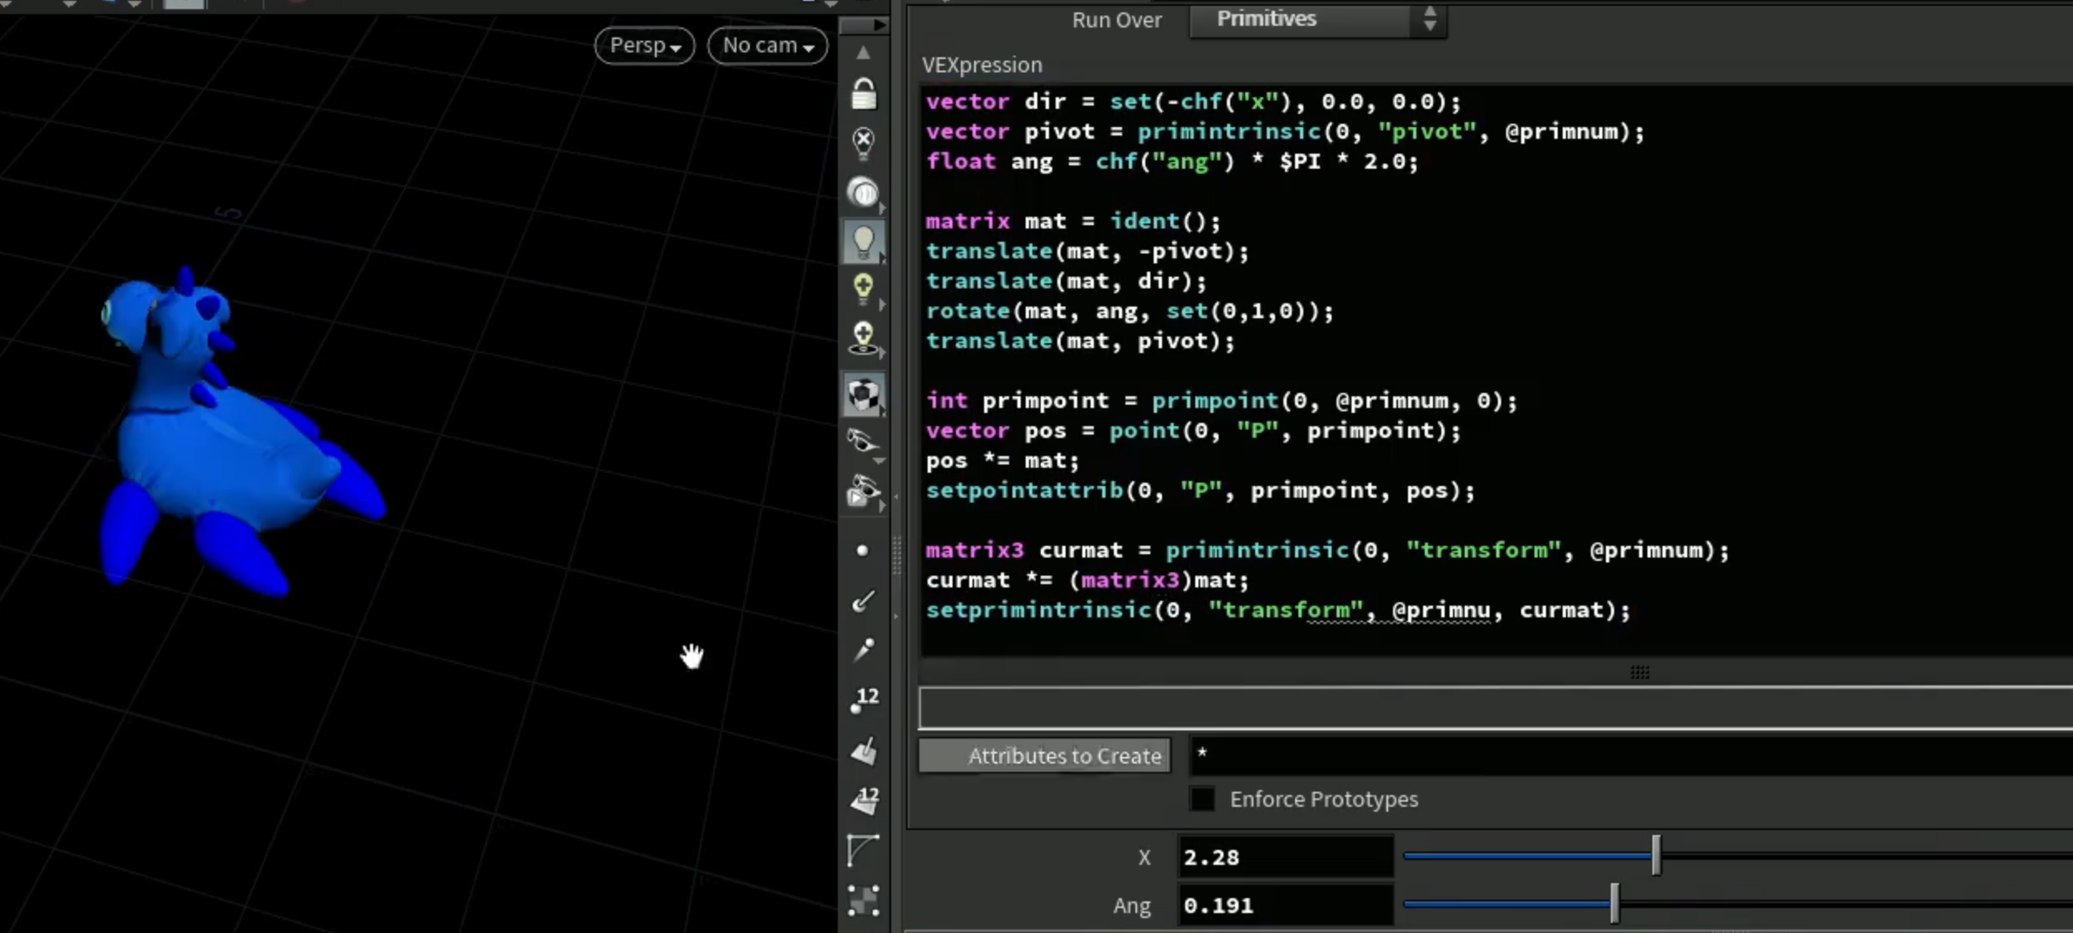Viewport: 2073px width, 933px height.
Task: Toggle primitive numbers display icon
Action: pos(864,800)
